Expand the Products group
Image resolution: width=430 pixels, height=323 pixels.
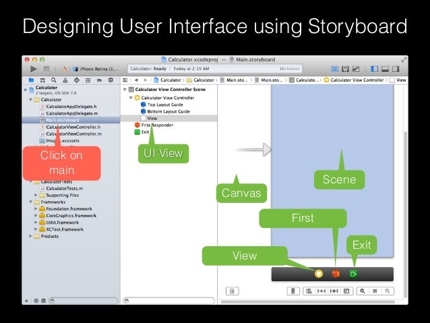pos(31,236)
